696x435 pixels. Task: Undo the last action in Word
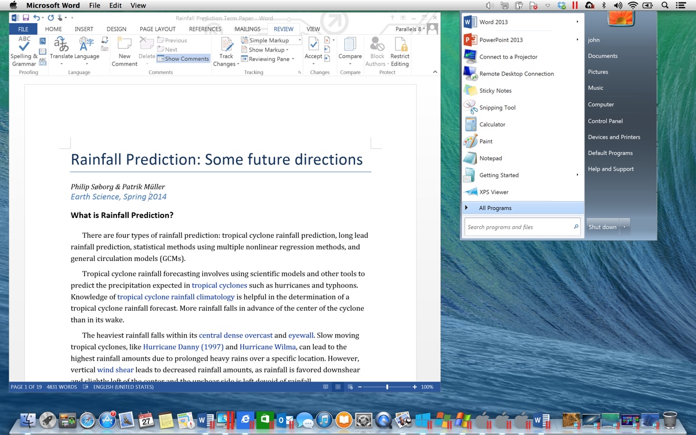(37, 18)
